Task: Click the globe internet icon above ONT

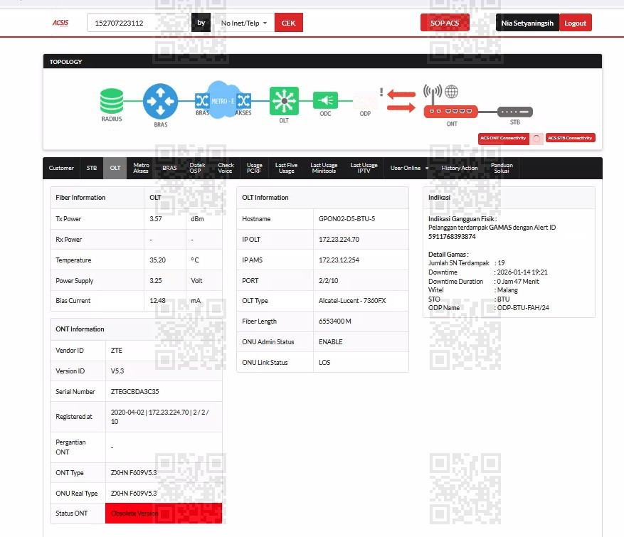Action: click(x=451, y=92)
